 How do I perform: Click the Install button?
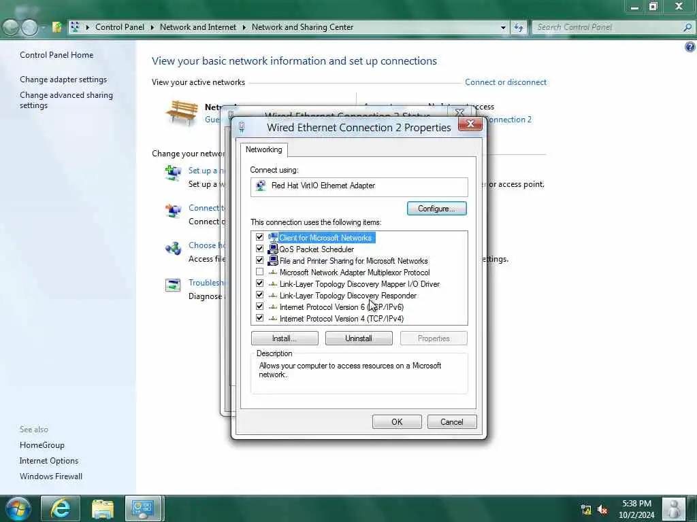tap(285, 338)
